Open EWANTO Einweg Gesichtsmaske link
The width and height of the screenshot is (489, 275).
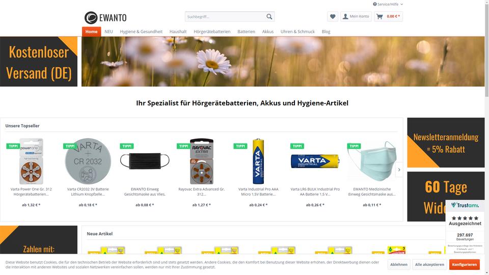point(145,191)
